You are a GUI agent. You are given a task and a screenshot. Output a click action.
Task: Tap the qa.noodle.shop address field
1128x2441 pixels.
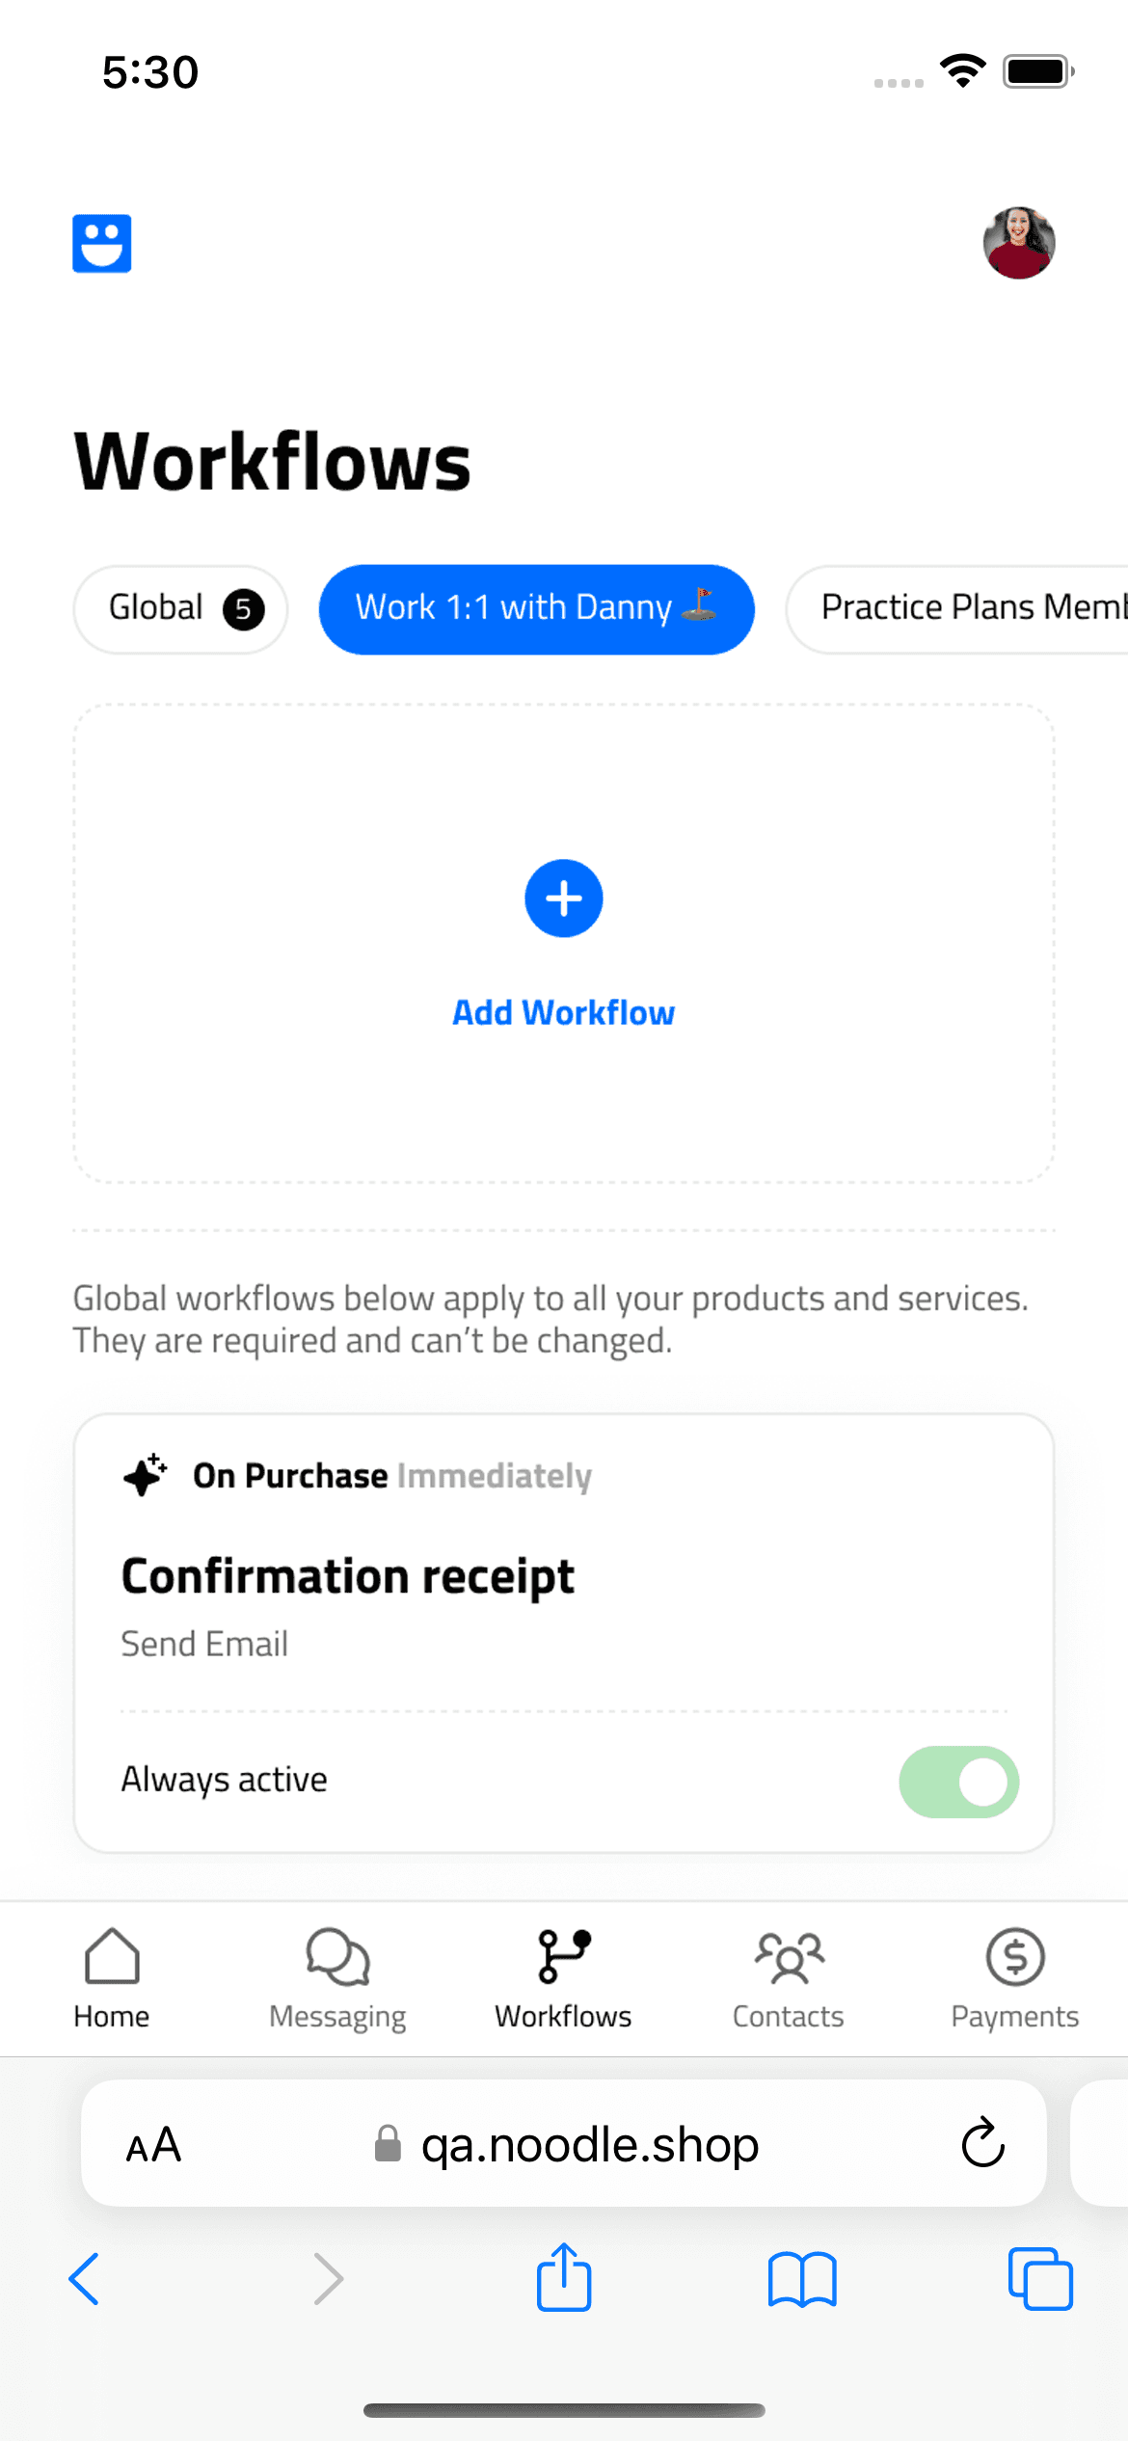564,2143
